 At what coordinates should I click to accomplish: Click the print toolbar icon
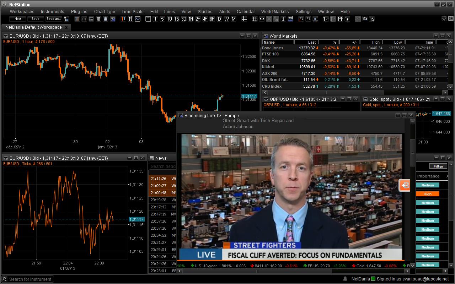(365, 19)
